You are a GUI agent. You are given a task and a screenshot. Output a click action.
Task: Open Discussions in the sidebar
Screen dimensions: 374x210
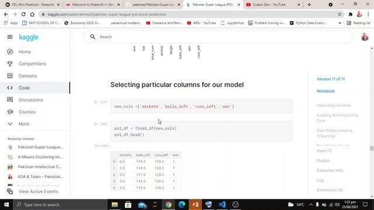[x=31, y=100]
